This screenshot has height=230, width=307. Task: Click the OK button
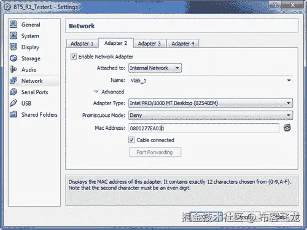coord(206,217)
